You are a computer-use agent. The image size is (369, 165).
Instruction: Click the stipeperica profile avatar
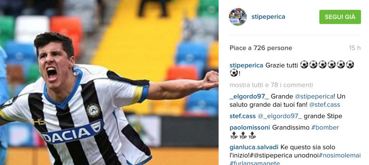point(238,17)
